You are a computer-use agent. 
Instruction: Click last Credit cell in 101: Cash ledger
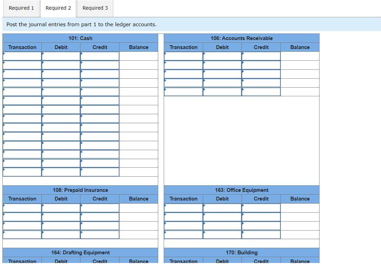pos(100,172)
